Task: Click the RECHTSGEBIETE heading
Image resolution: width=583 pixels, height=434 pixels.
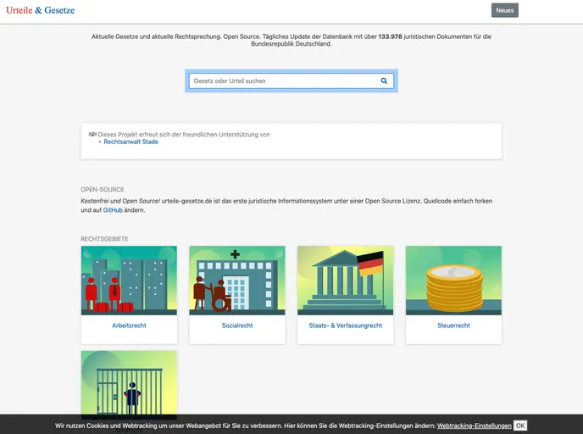Action: (104, 239)
